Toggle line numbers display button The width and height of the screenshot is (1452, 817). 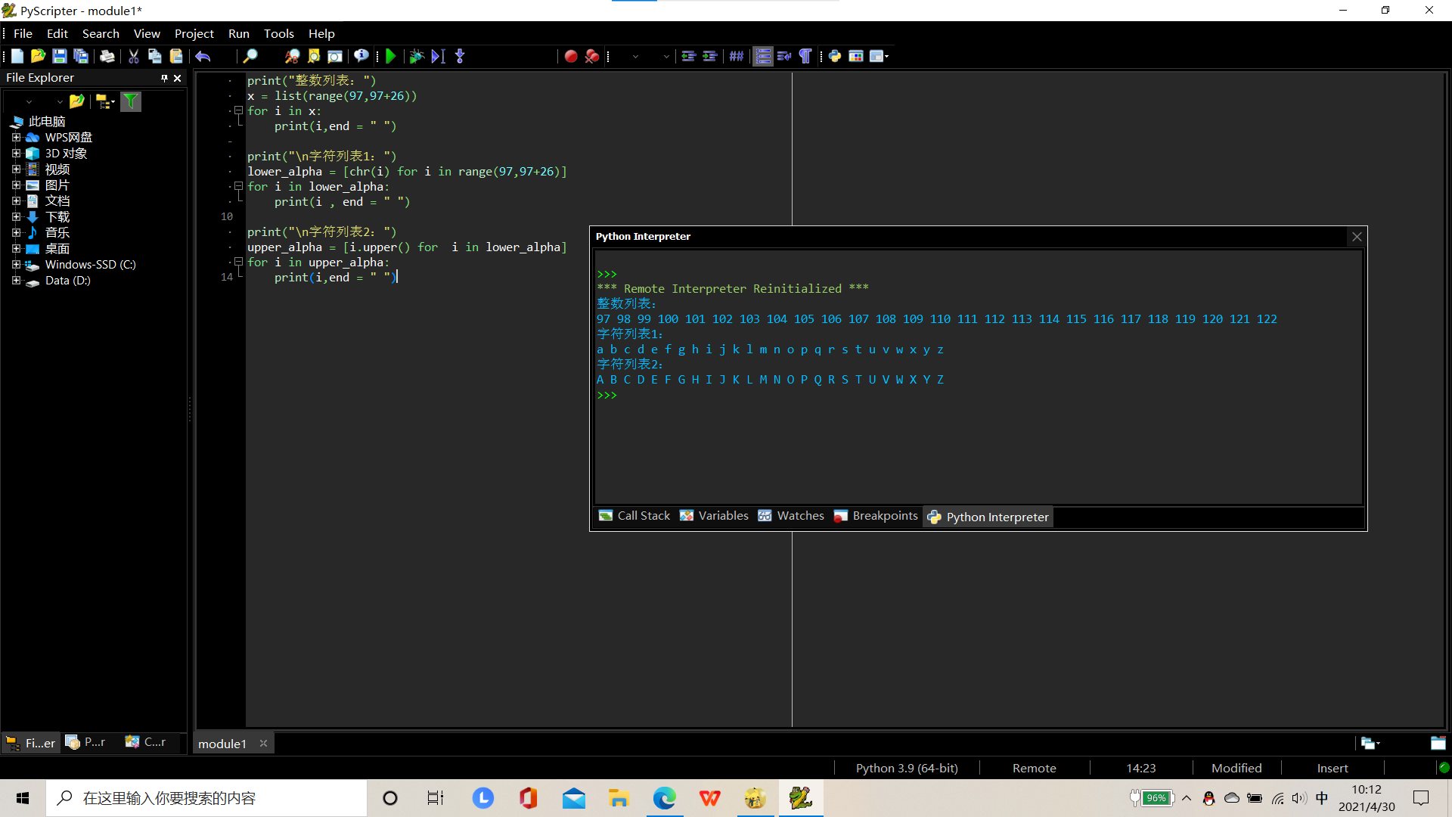763,56
